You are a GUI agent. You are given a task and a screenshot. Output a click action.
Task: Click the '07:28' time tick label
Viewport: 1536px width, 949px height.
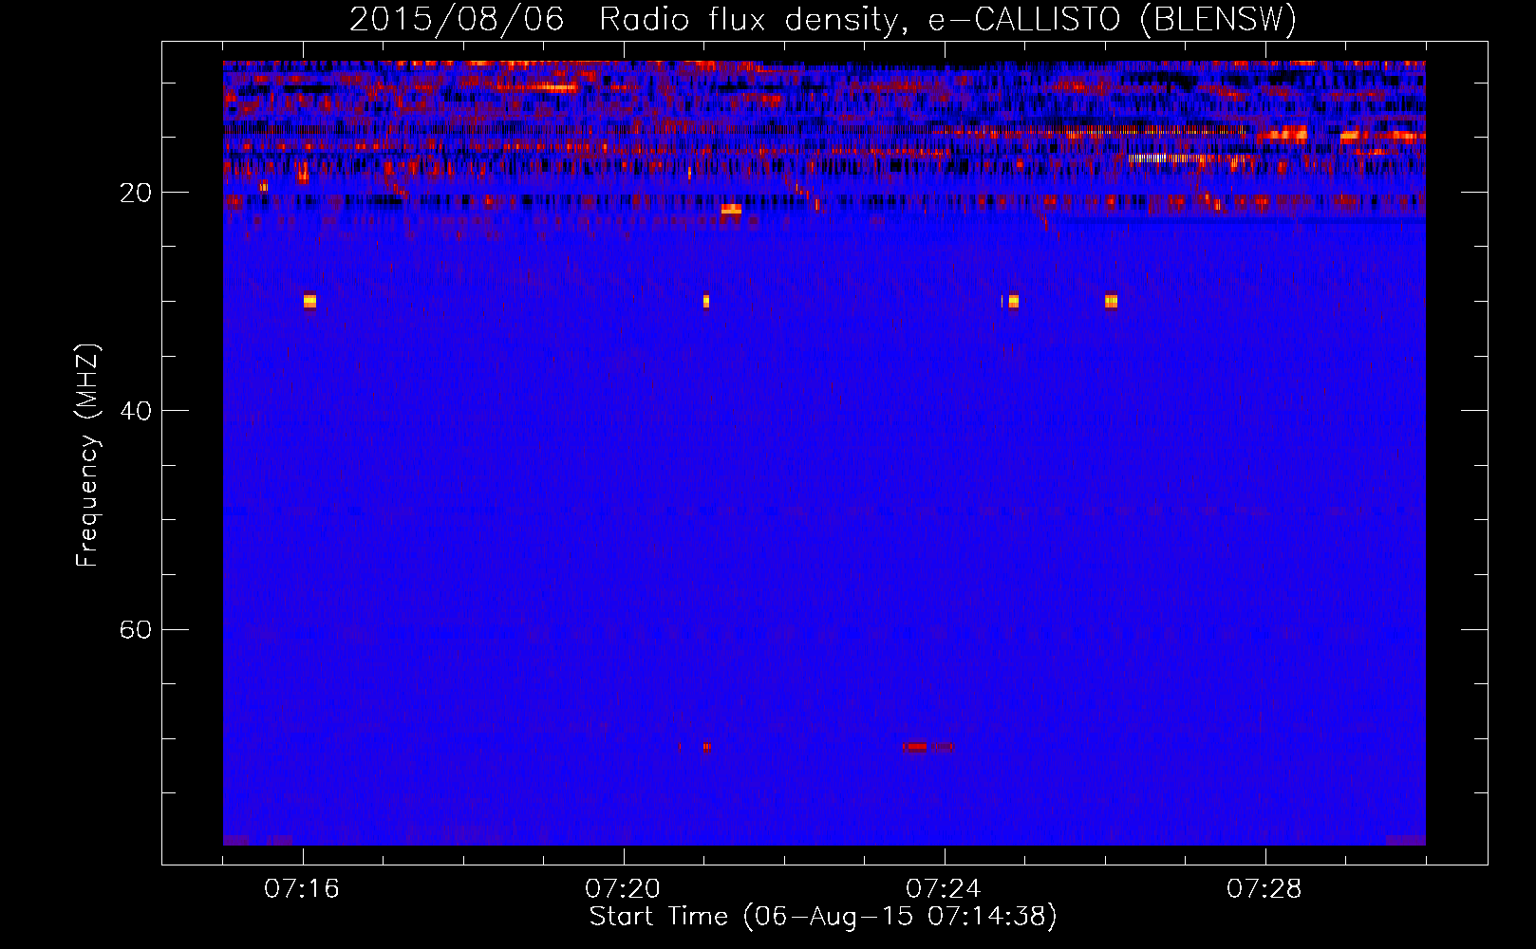click(x=1264, y=889)
